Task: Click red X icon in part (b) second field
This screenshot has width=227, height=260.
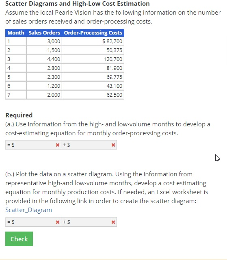Action: coord(113,222)
